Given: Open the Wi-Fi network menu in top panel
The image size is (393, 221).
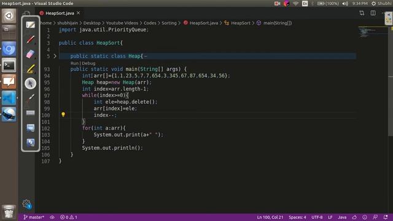Looking at the screenshot, I should point(296,4).
